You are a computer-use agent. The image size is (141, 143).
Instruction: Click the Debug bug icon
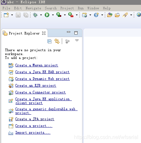(x=35, y=15)
